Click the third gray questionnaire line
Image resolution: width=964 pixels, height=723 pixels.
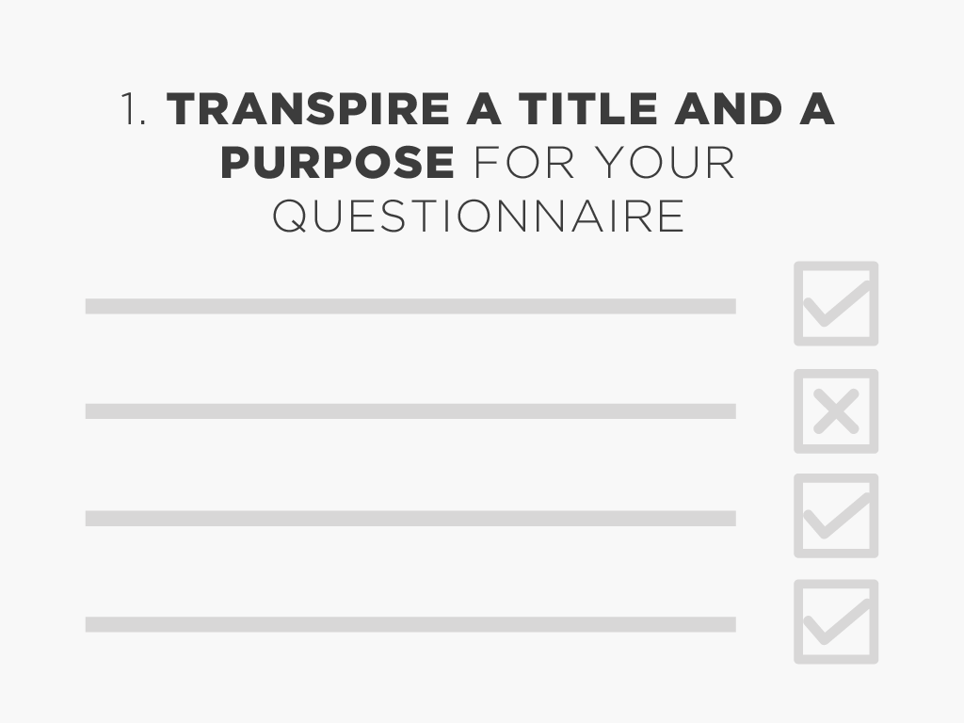click(410, 518)
